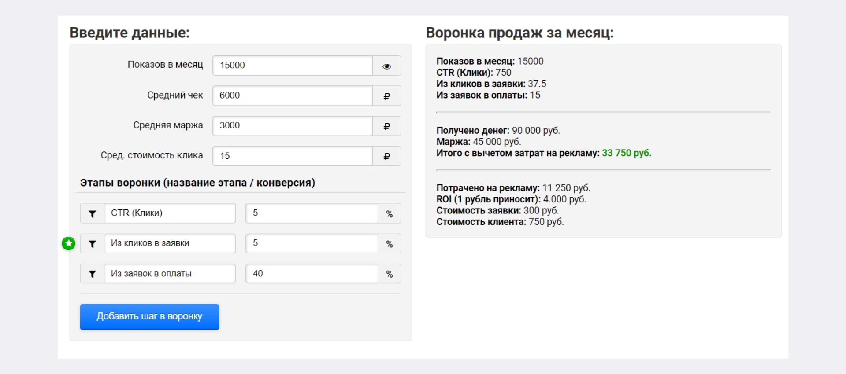Image resolution: width=846 pixels, height=374 pixels.
Task: Click the funnel icon of CTR (Клики) step
Action: click(92, 214)
